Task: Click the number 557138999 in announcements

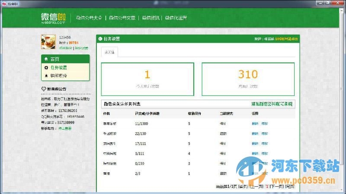Action: (x=66, y=122)
